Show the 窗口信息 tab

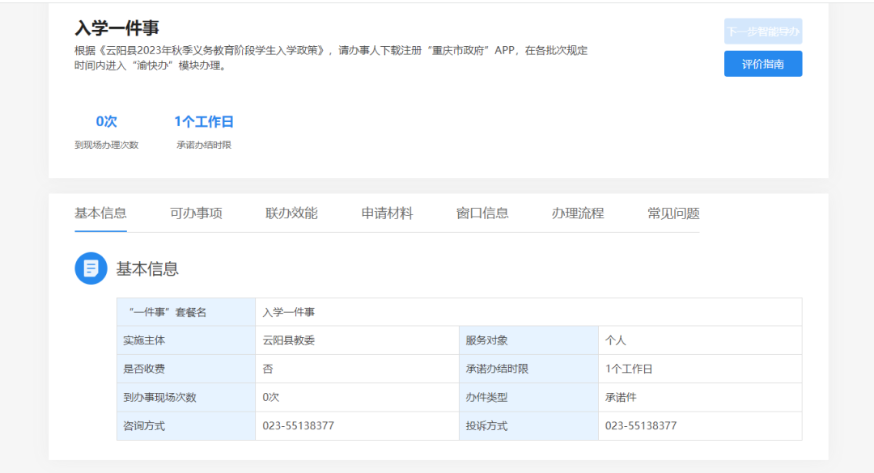pyautogui.click(x=482, y=213)
